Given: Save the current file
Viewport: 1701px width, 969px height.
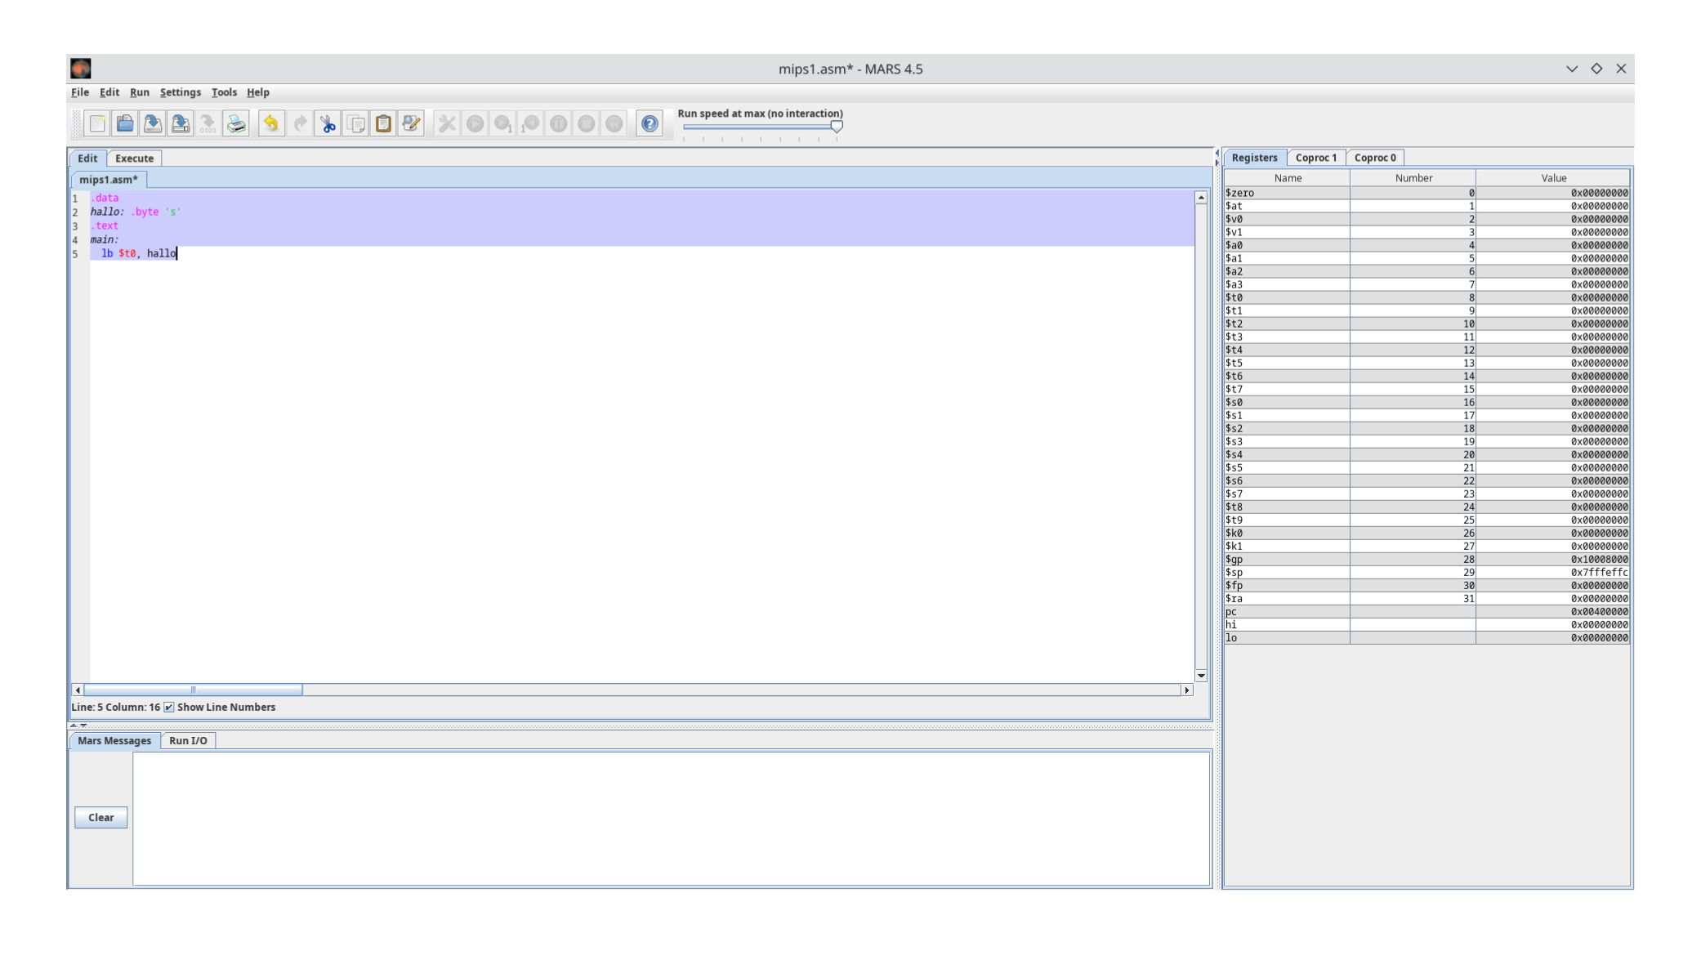Looking at the screenshot, I should point(152,123).
